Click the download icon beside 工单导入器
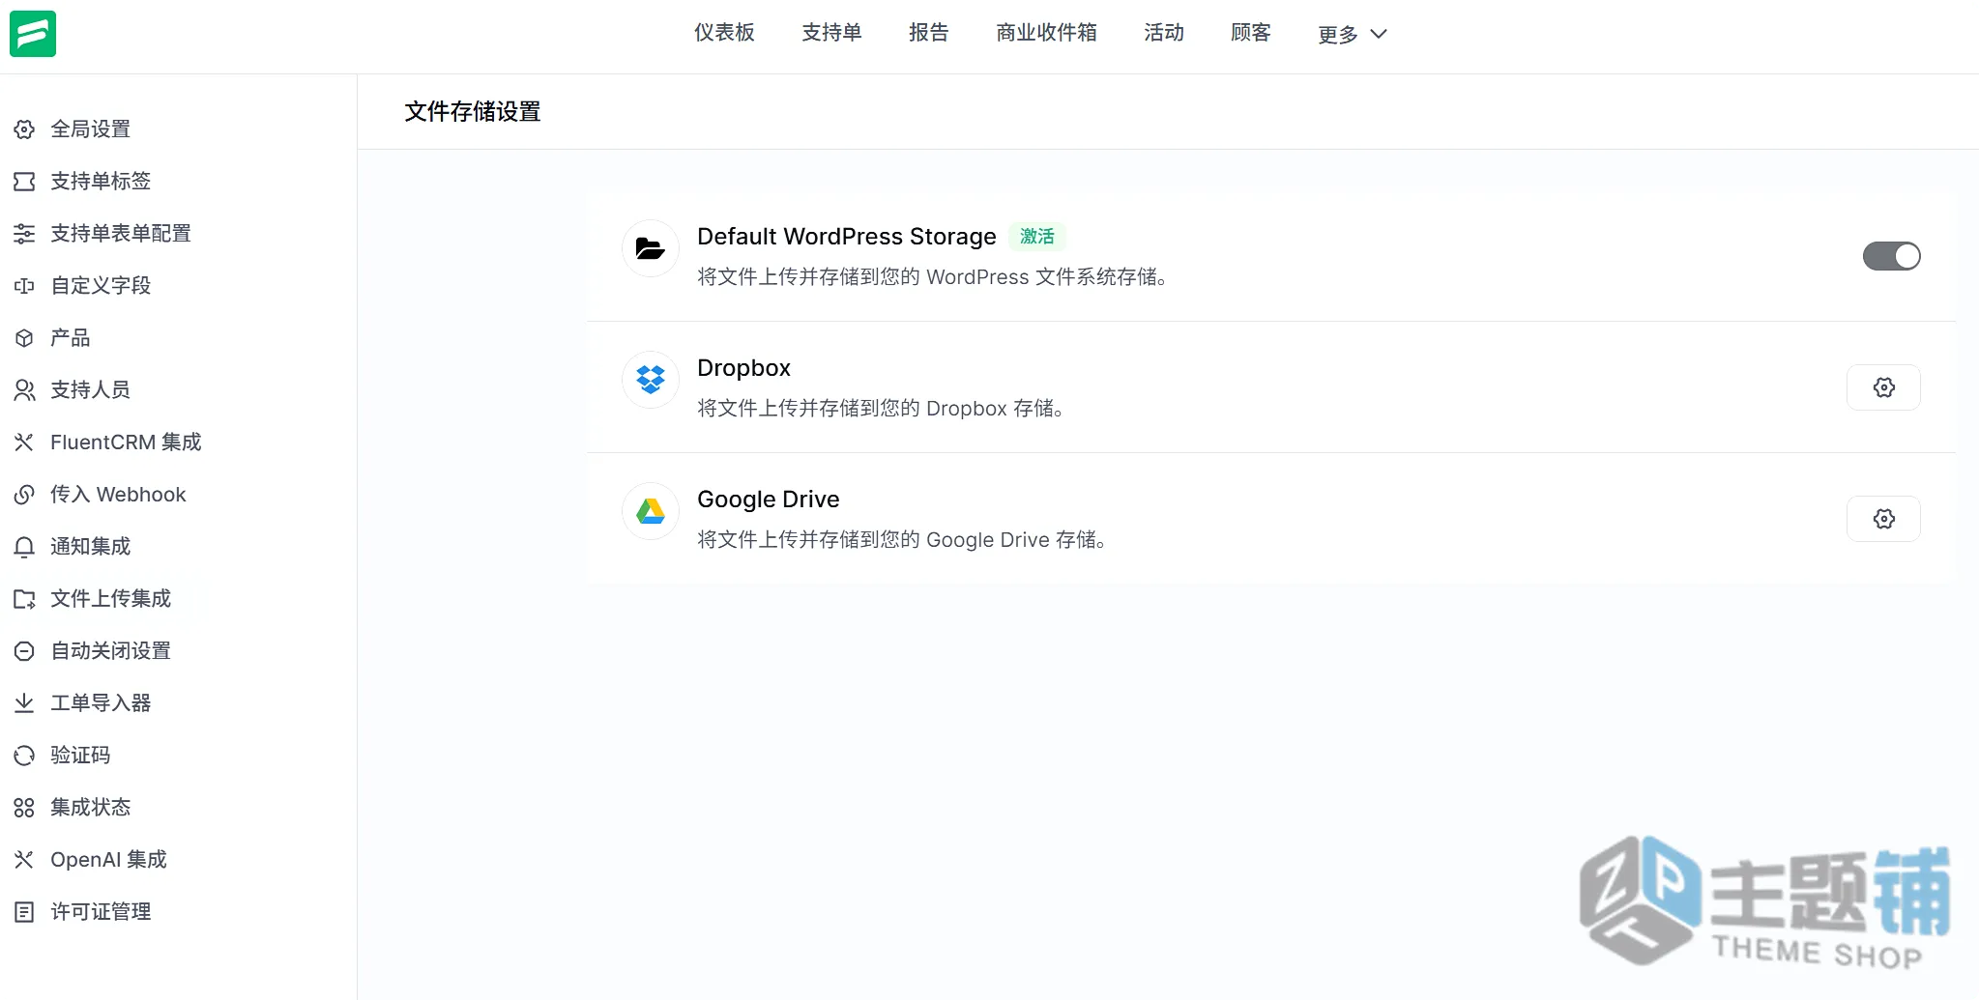This screenshot has height=1000, width=1979. [24, 703]
